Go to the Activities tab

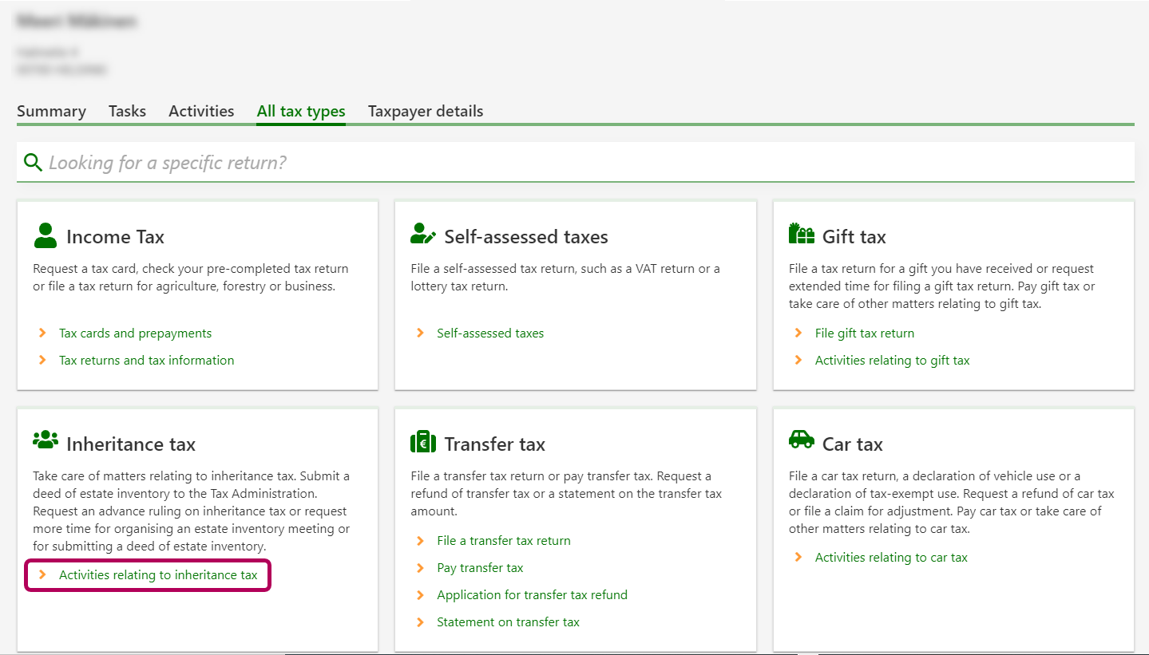coord(201,112)
